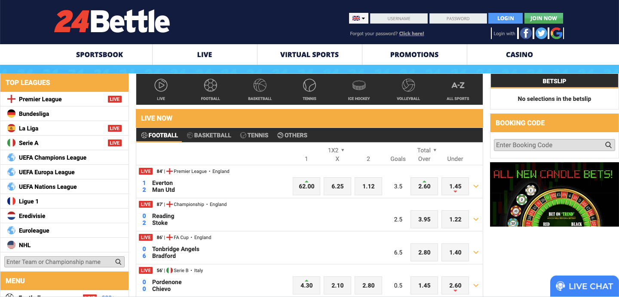Click the JOIN NOW button
This screenshot has width=619, height=297.
[543, 18]
